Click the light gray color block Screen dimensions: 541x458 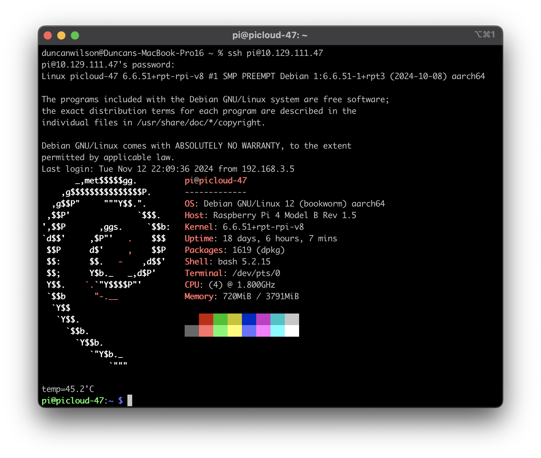292,319
